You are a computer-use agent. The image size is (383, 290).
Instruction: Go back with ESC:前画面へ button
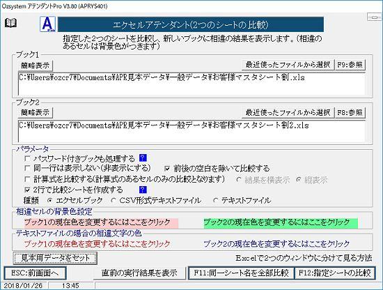point(35,273)
